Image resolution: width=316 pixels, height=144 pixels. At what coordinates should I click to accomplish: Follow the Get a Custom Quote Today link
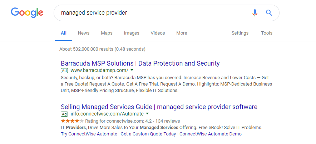tap(148, 134)
